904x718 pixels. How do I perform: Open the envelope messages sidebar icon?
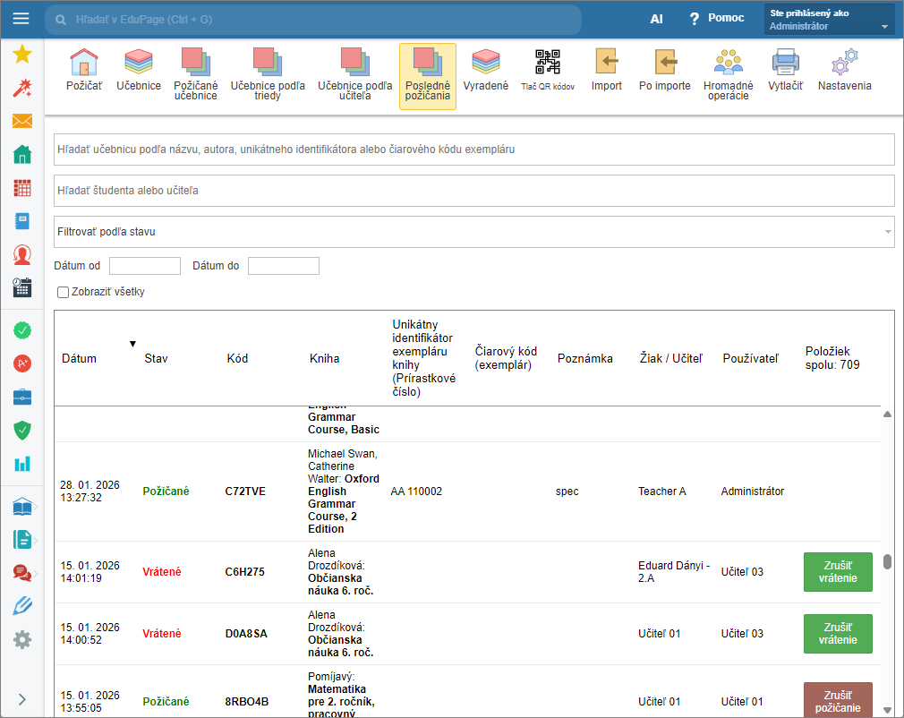22,122
